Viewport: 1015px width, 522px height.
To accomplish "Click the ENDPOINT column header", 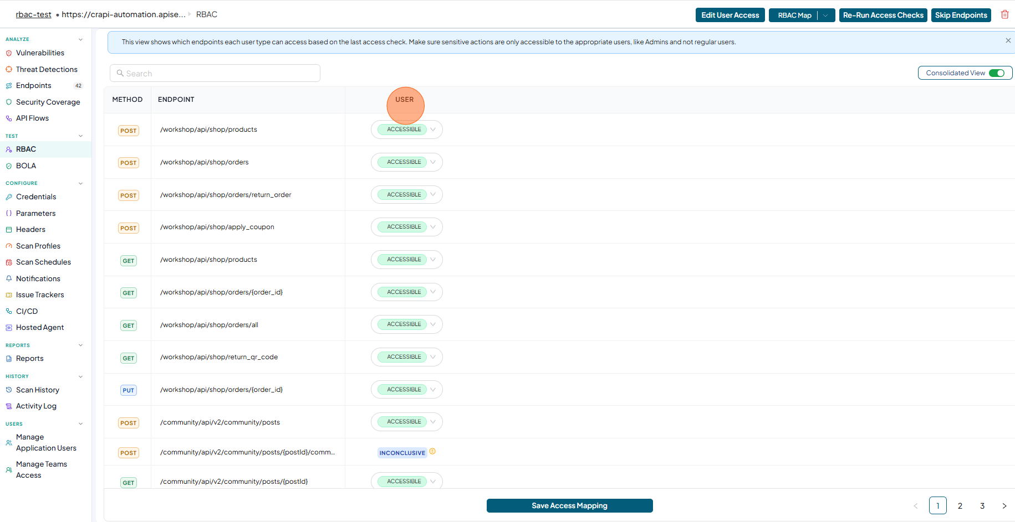I will point(176,100).
